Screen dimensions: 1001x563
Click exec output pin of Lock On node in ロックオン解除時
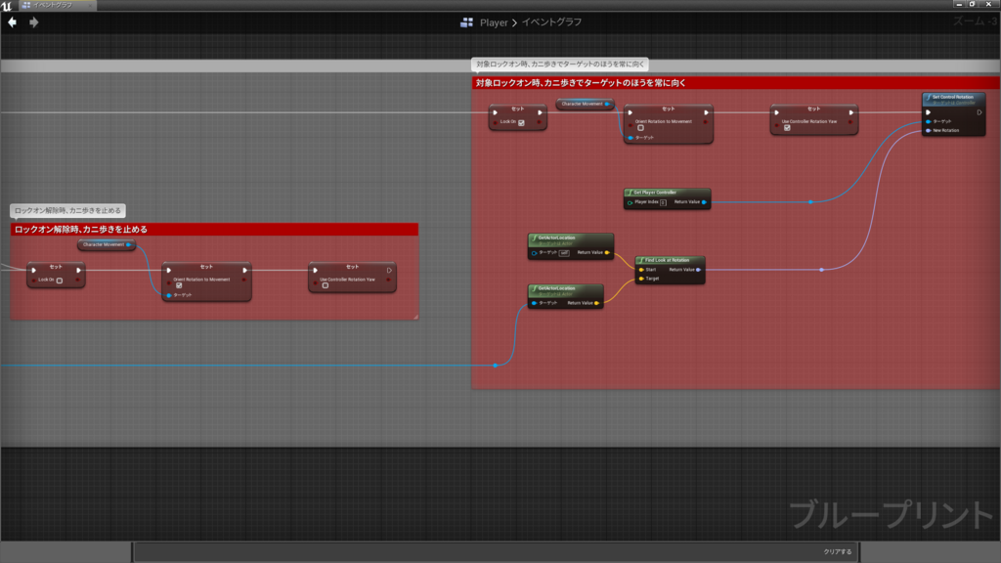[78, 270]
